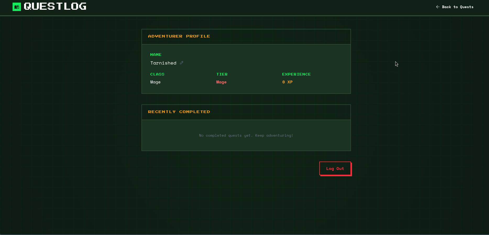This screenshot has height=235, width=489.
Task: Click the green QuestLog book logo icon
Action: pos(17,7)
